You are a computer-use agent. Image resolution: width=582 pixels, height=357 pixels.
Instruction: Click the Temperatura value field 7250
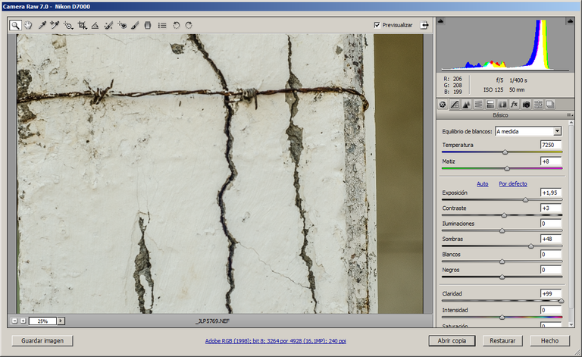click(x=551, y=145)
